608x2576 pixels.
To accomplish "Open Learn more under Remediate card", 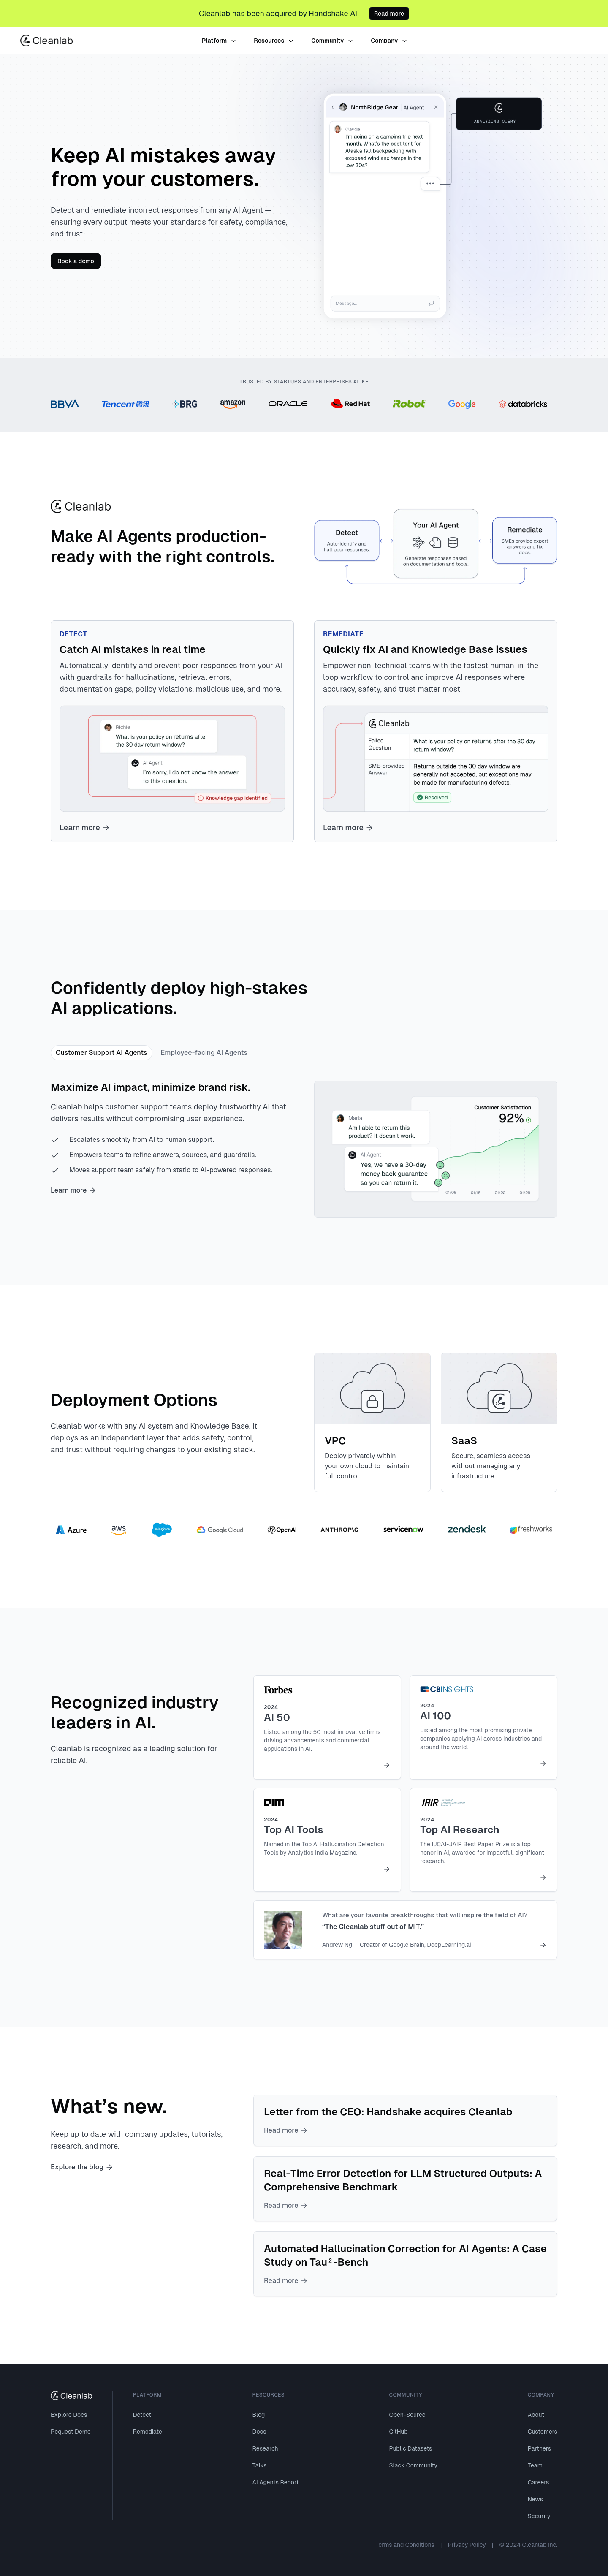I will click(348, 828).
